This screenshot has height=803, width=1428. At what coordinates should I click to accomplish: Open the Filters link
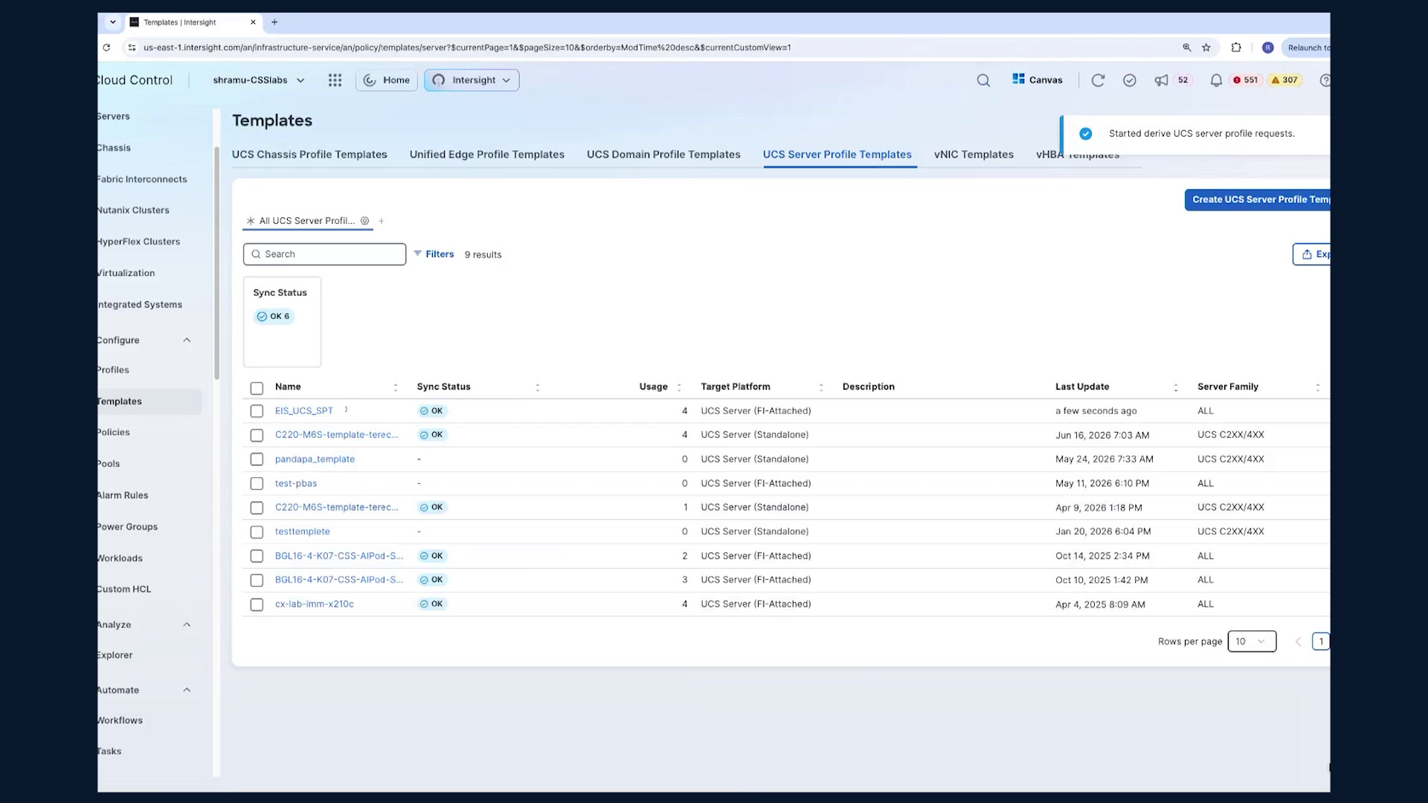[434, 254]
